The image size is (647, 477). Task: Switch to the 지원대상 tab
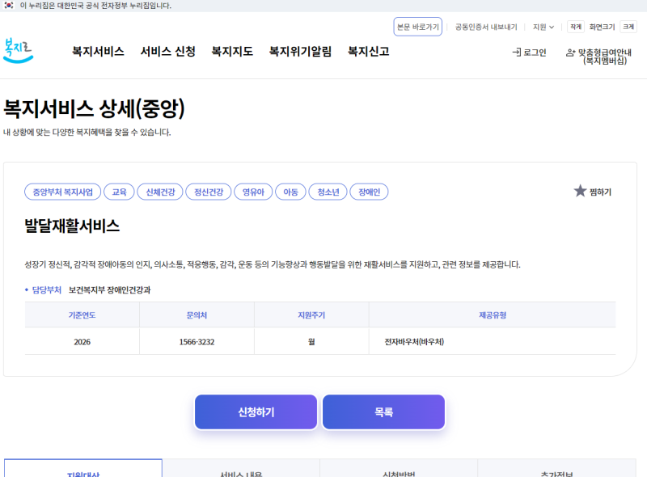click(83, 470)
